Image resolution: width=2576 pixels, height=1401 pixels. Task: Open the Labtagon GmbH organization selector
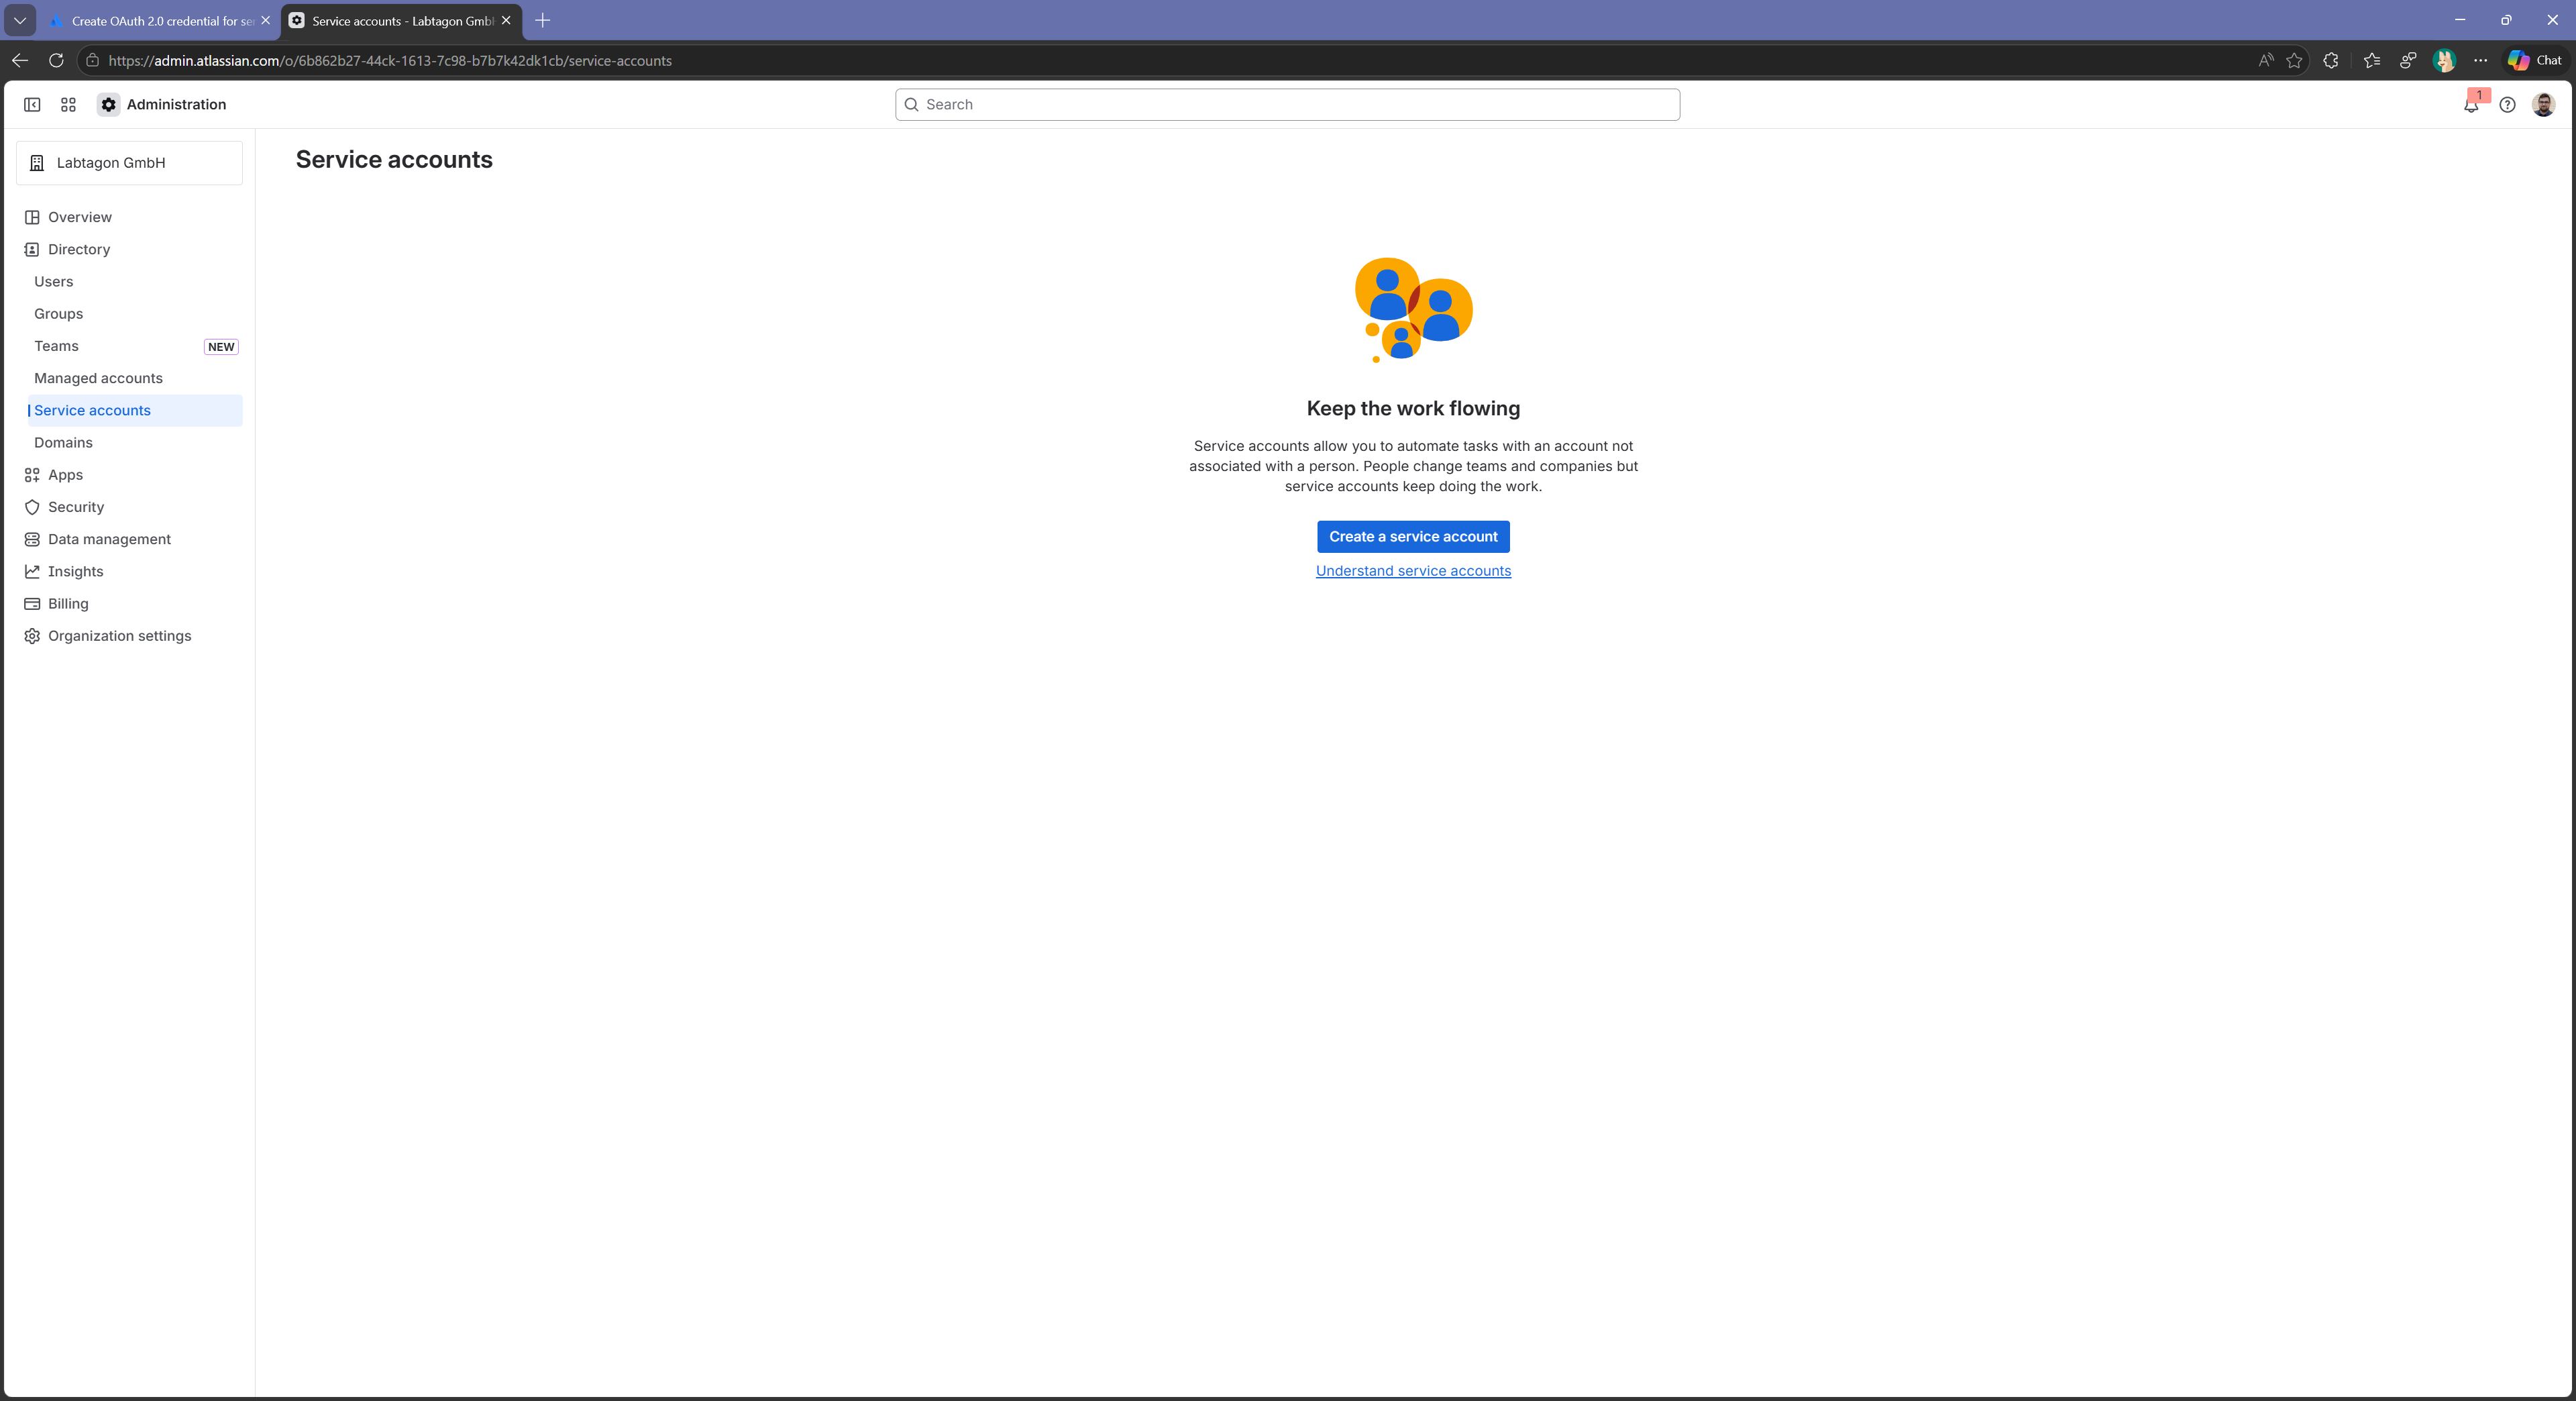[129, 163]
